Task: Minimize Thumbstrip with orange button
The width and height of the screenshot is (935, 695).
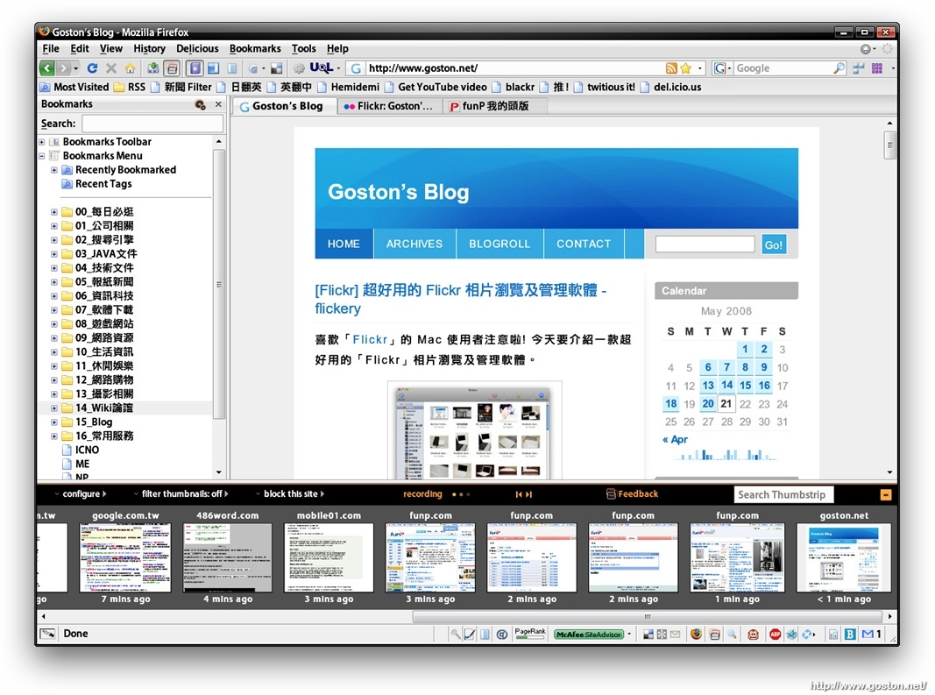Action: tap(886, 494)
